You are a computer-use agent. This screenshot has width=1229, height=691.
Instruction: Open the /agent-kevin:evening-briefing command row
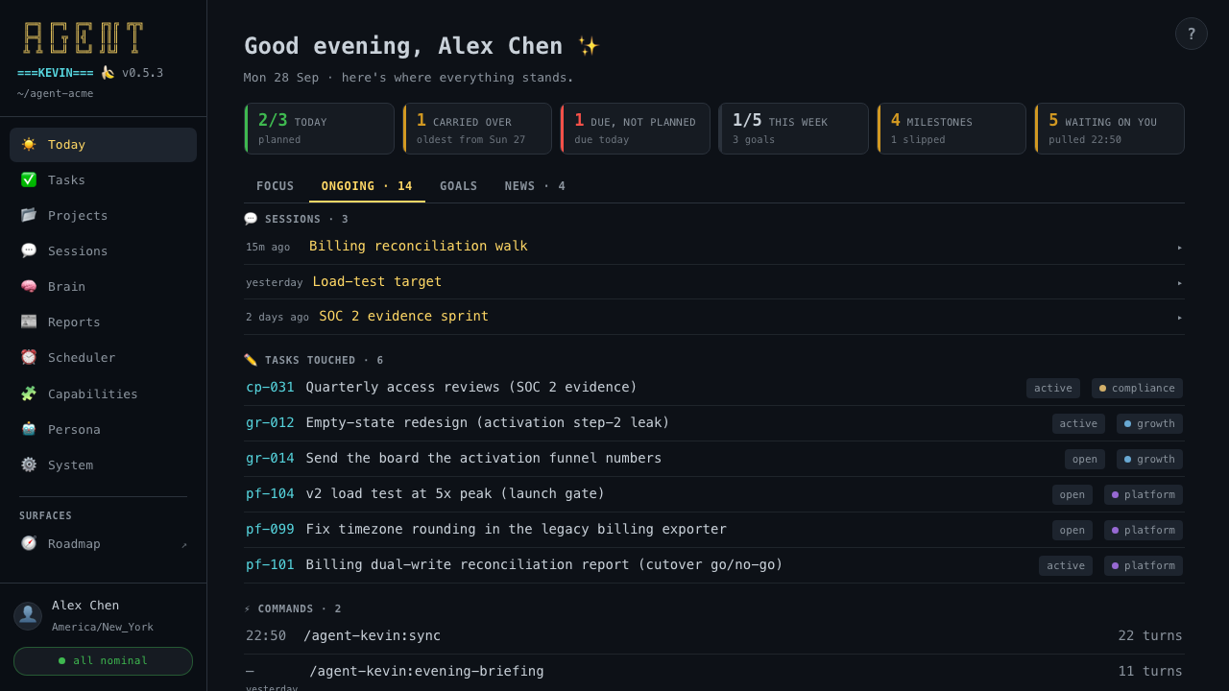[x=714, y=674]
